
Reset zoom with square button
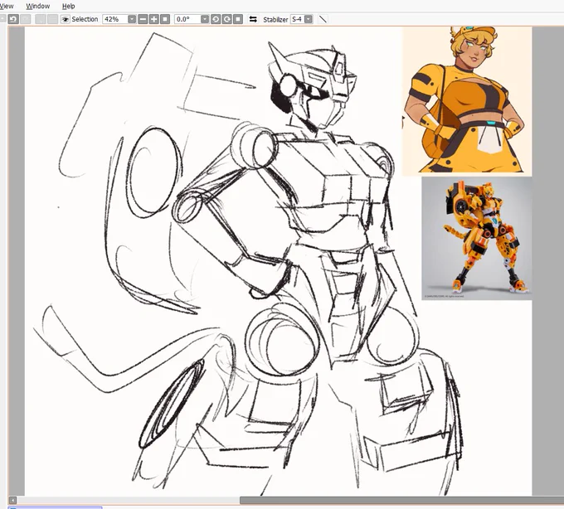165,19
